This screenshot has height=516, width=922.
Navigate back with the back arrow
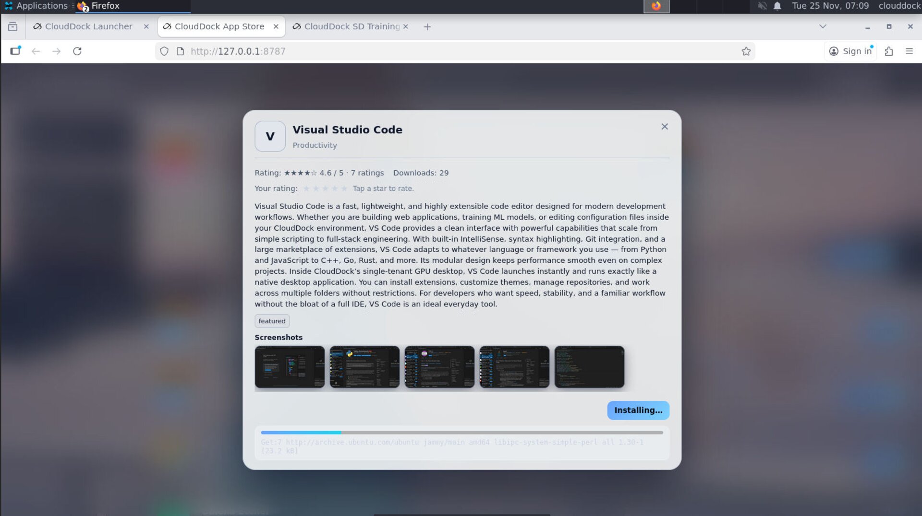coord(36,51)
